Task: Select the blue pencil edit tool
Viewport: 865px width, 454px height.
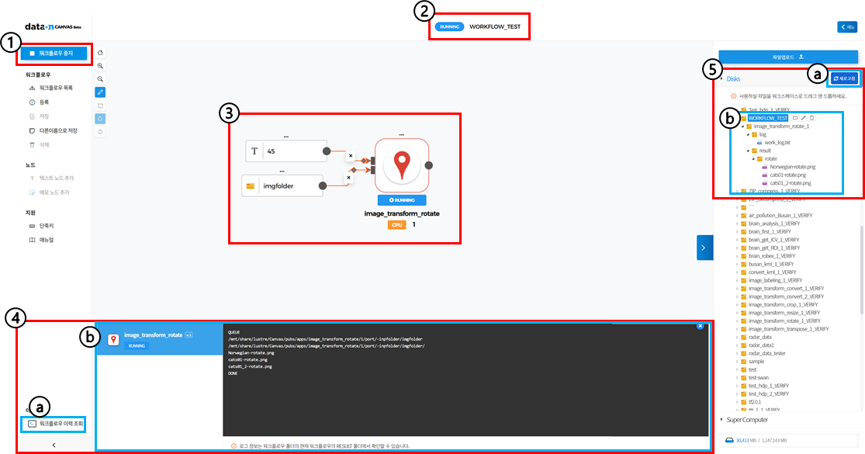Action: tap(100, 92)
